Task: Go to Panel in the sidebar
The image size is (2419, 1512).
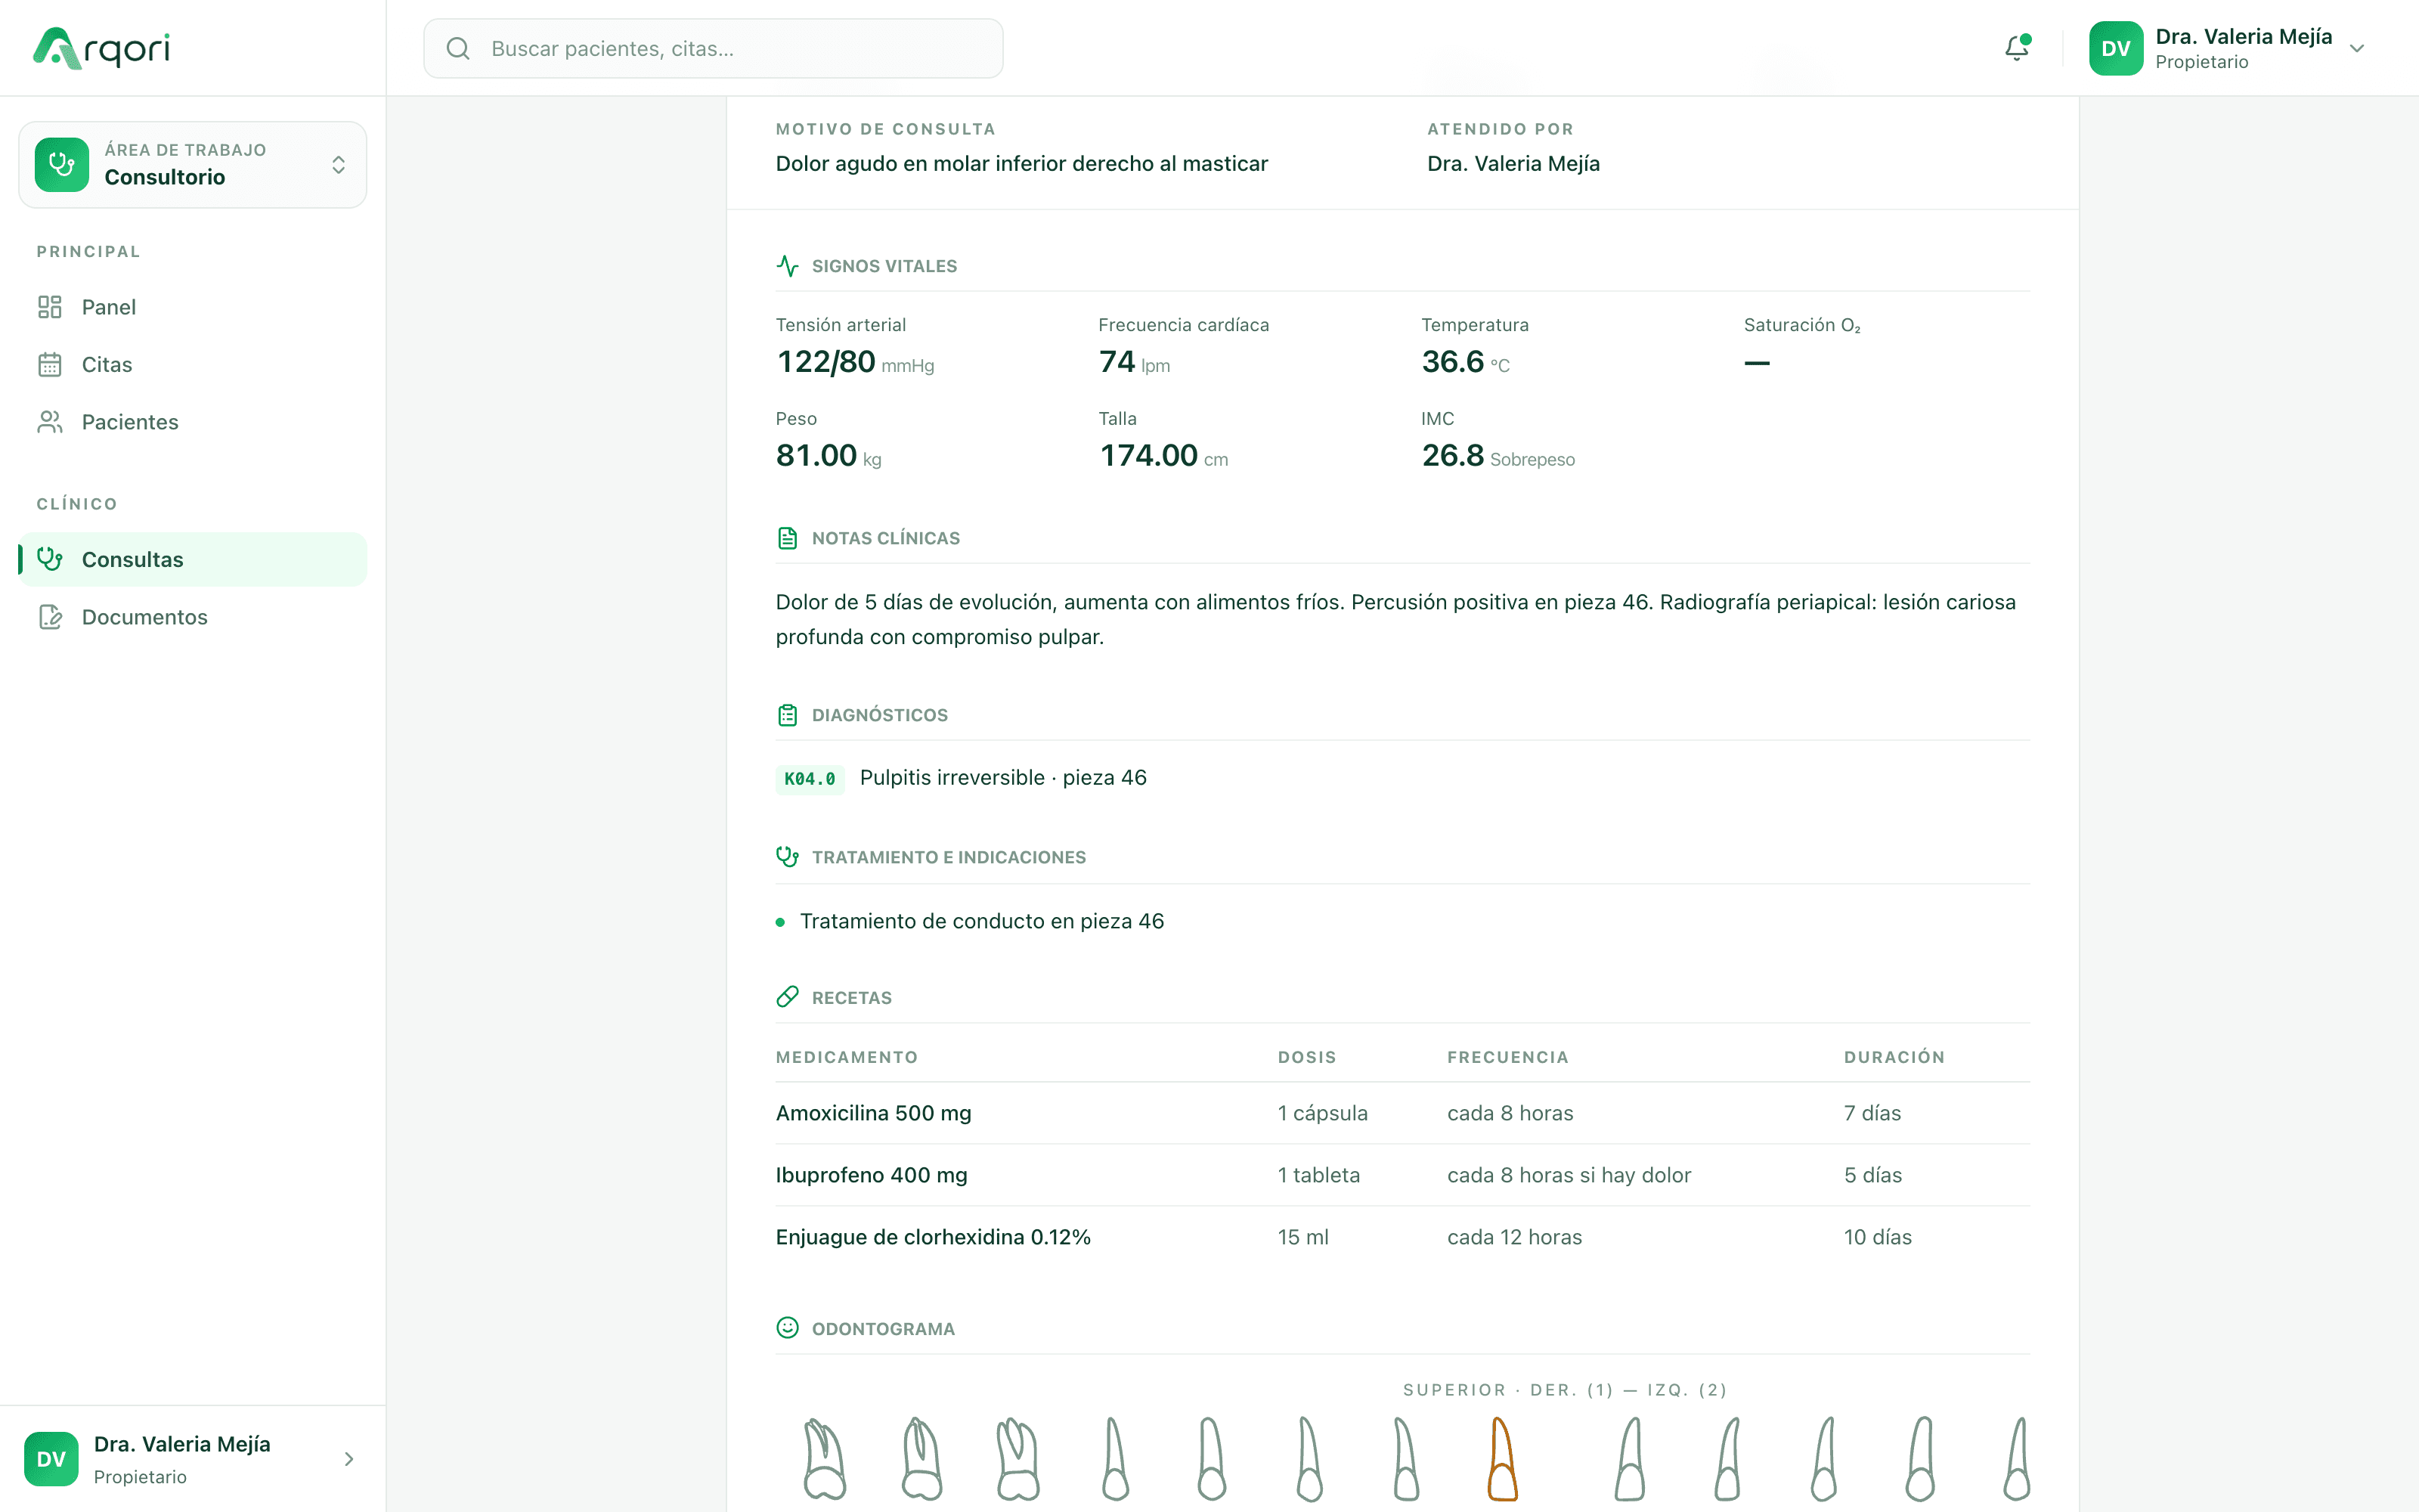Action: point(193,307)
